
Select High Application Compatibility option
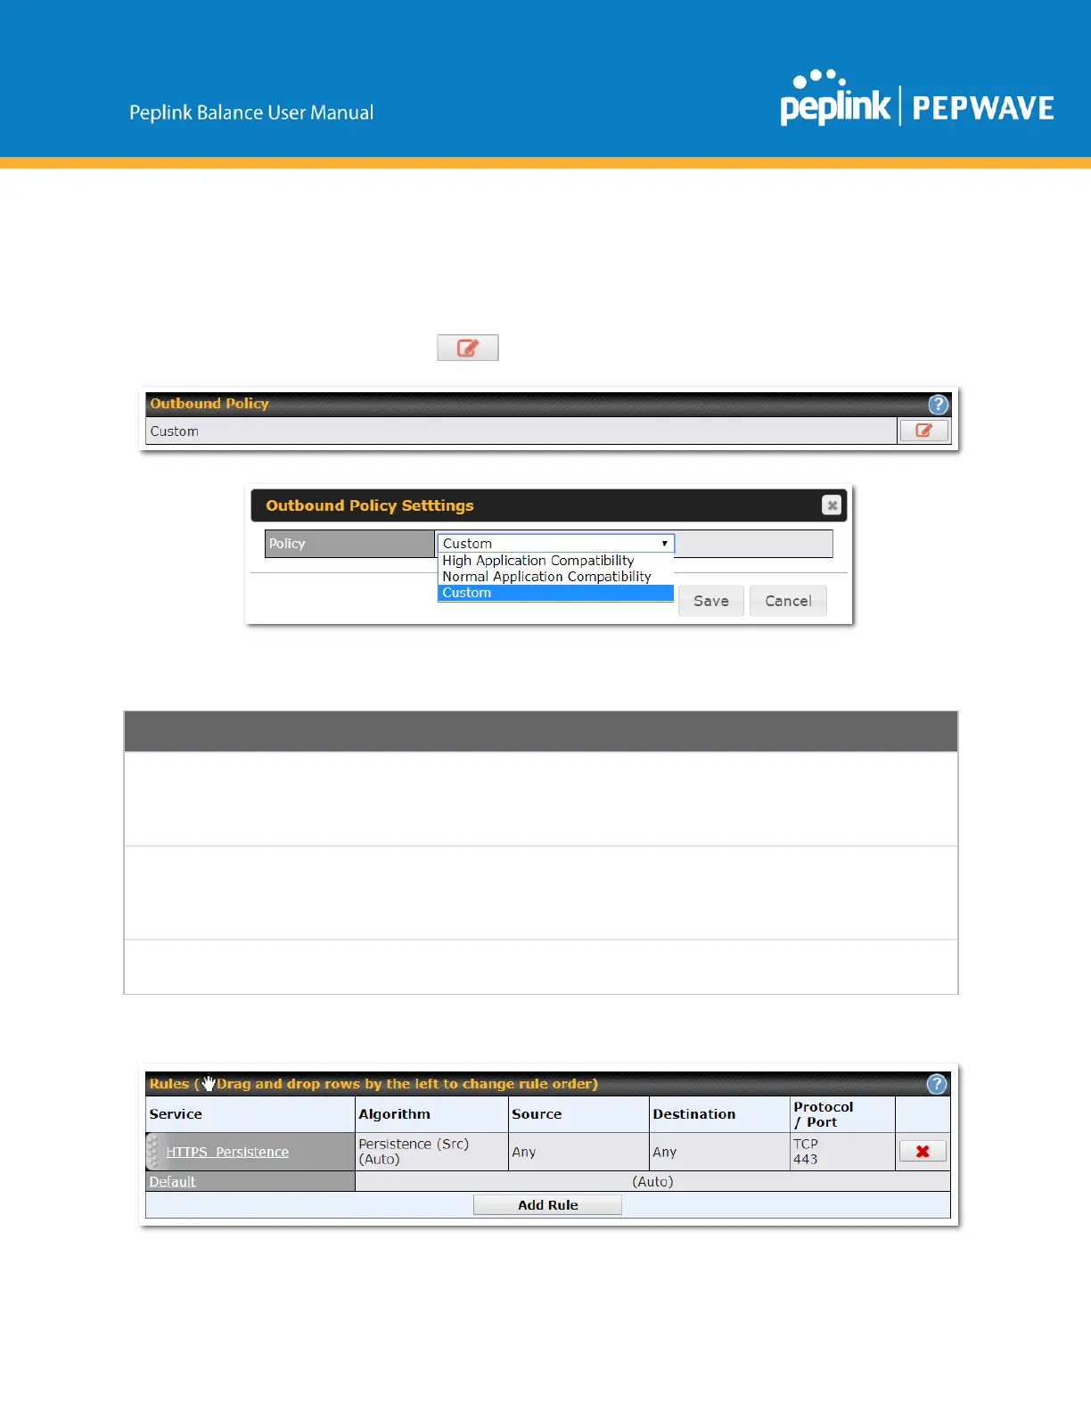pos(537,561)
